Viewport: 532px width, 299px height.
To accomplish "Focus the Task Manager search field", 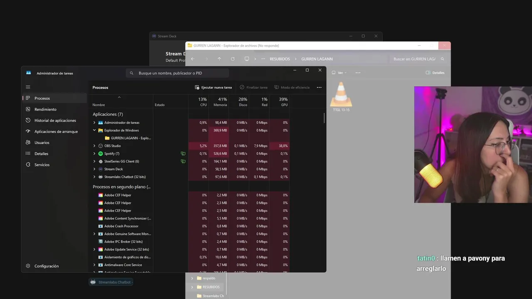I will pyautogui.click(x=177, y=73).
